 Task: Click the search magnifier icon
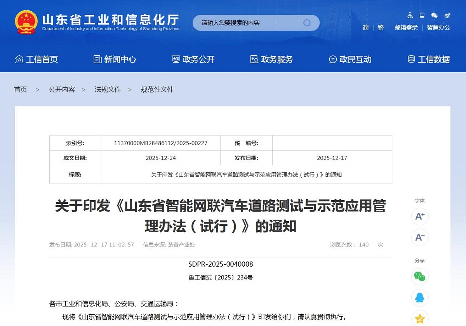click(x=307, y=23)
